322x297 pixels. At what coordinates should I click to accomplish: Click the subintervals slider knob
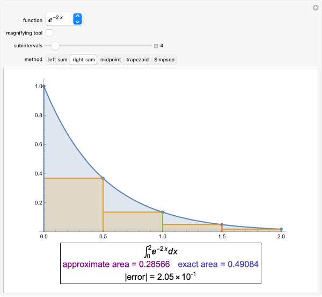55,46
